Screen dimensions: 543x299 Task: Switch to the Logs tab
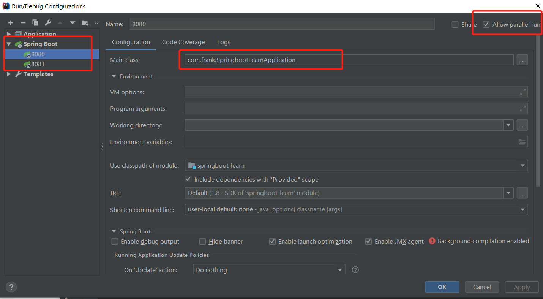224,42
